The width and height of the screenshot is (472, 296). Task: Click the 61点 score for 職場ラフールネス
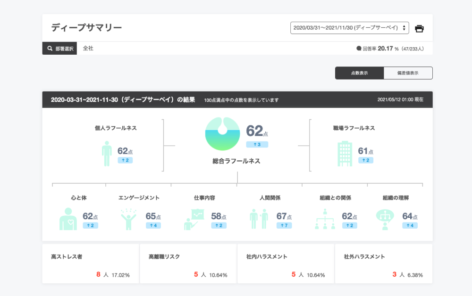365,151
